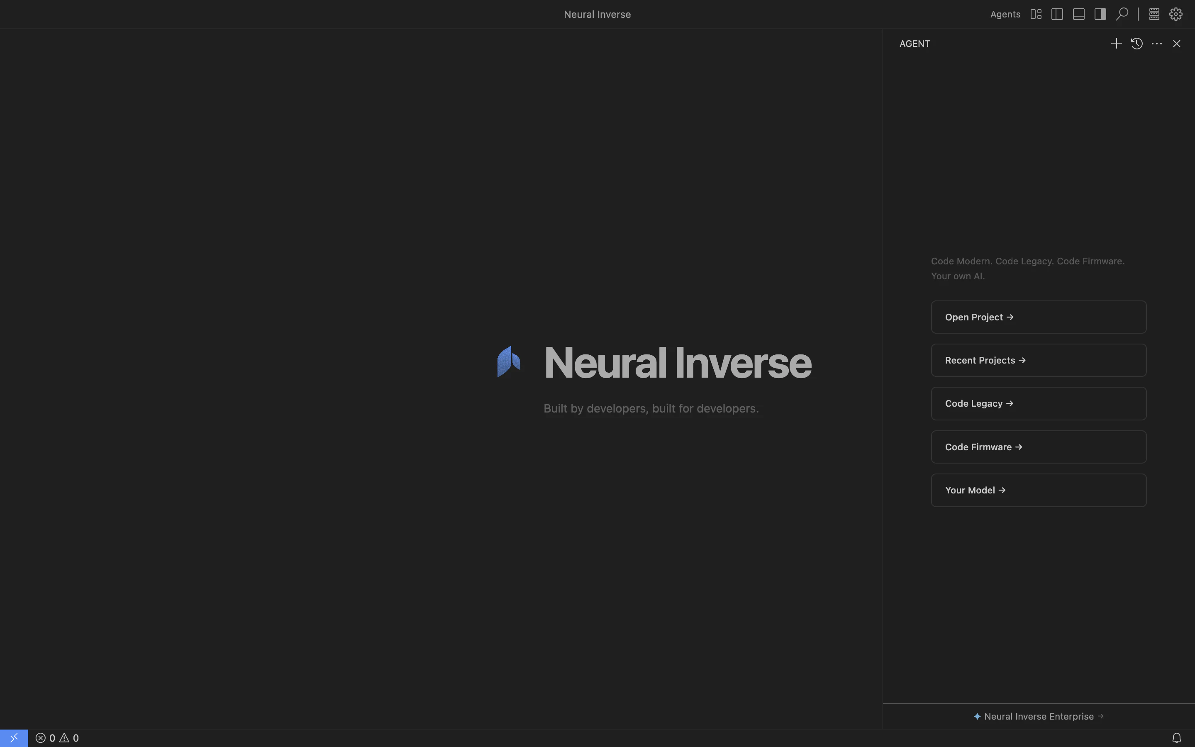Open the Recent Projects list

(1039, 360)
